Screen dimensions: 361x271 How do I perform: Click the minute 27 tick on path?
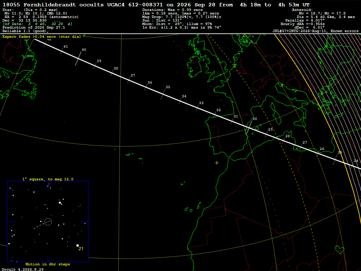click(301, 147)
